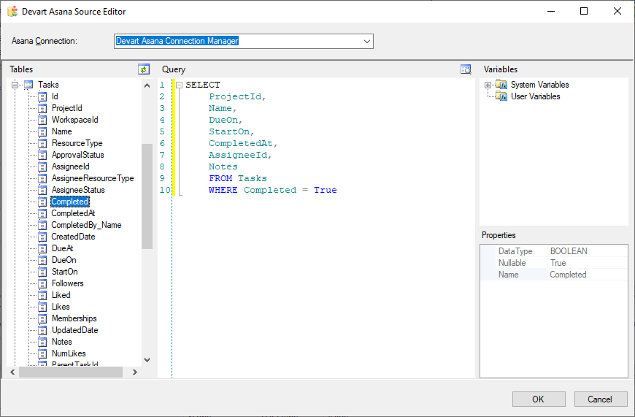The width and height of the screenshot is (635, 417).
Task: Click the query builder icon above editor
Action: [466, 69]
